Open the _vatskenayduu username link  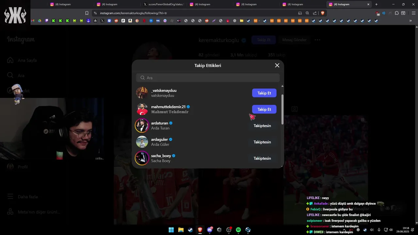click(164, 90)
